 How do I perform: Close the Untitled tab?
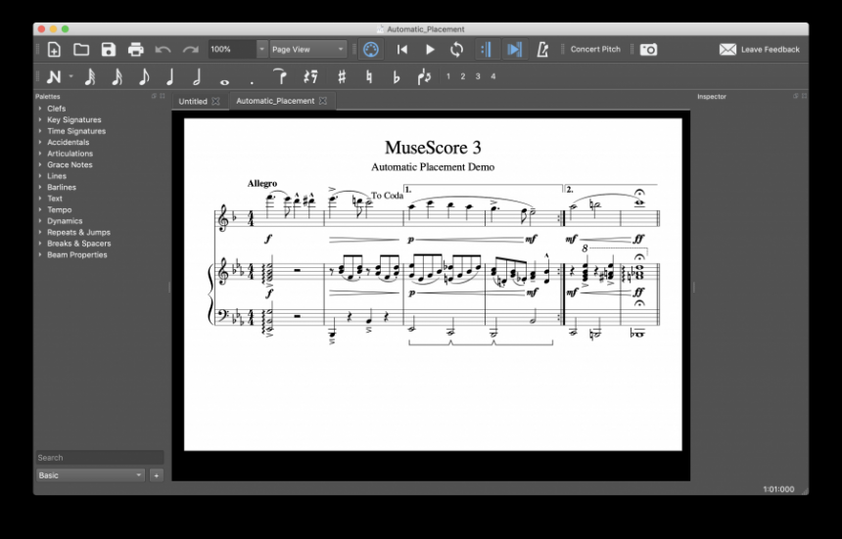coord(215,101)
